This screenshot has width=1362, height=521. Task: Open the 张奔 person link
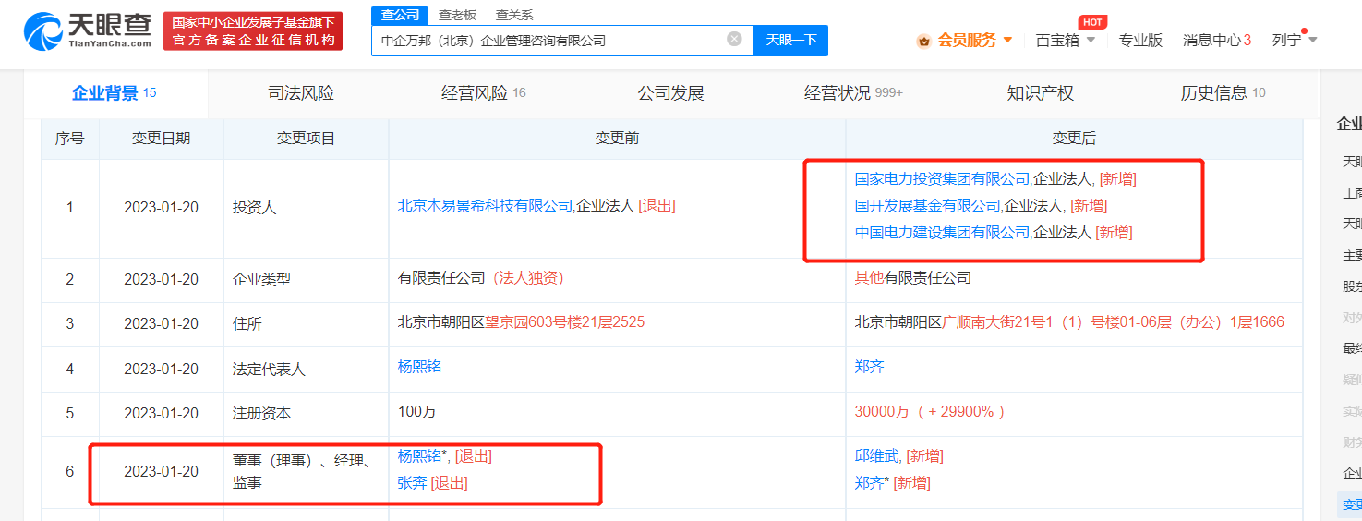(412, 483)
